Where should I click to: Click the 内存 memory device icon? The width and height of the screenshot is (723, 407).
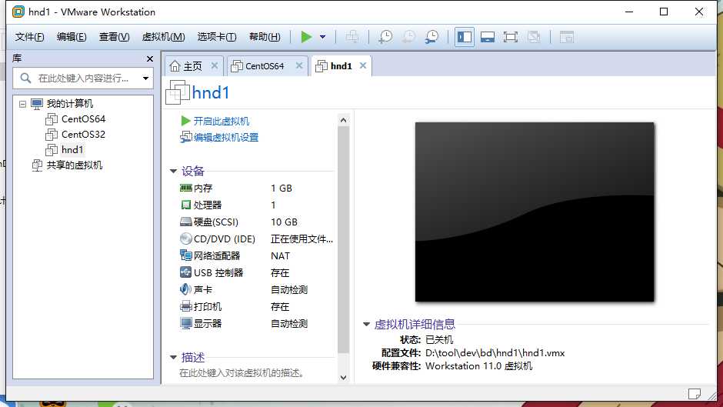coord(186,188)
